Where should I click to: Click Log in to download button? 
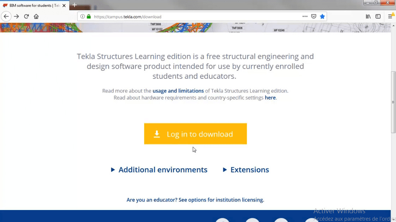(195, 134)
